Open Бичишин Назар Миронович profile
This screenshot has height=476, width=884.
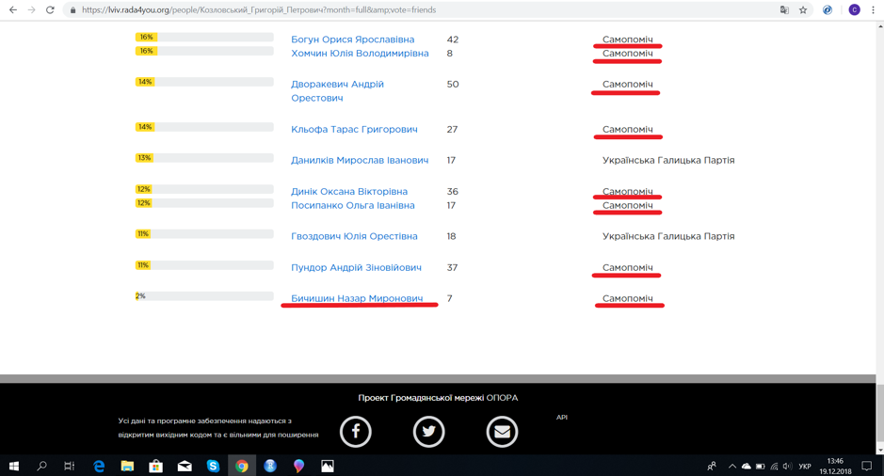coord(357,298)
